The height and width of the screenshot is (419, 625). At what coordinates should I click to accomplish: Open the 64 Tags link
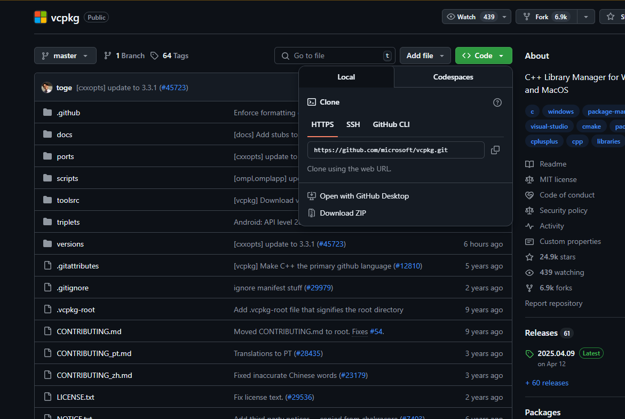coord(169,56)
